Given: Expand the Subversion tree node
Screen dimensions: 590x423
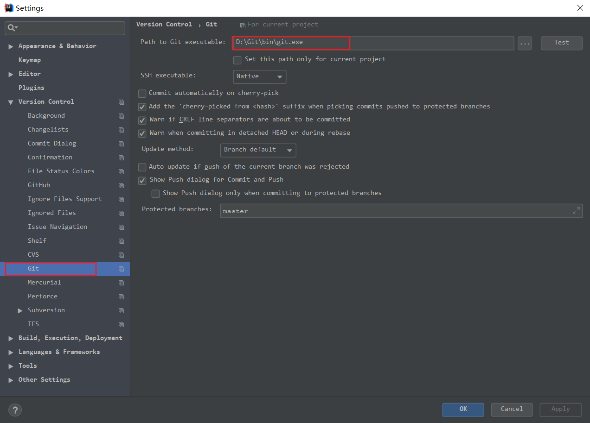Looking at the screenshot, I should pyautogui.click(x=20, y=310).
